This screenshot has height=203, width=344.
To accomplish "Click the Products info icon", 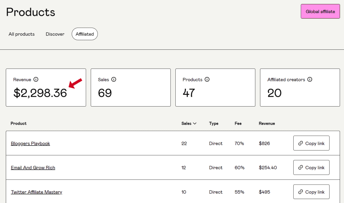I will pyautogui.click(x=207, y=80).
